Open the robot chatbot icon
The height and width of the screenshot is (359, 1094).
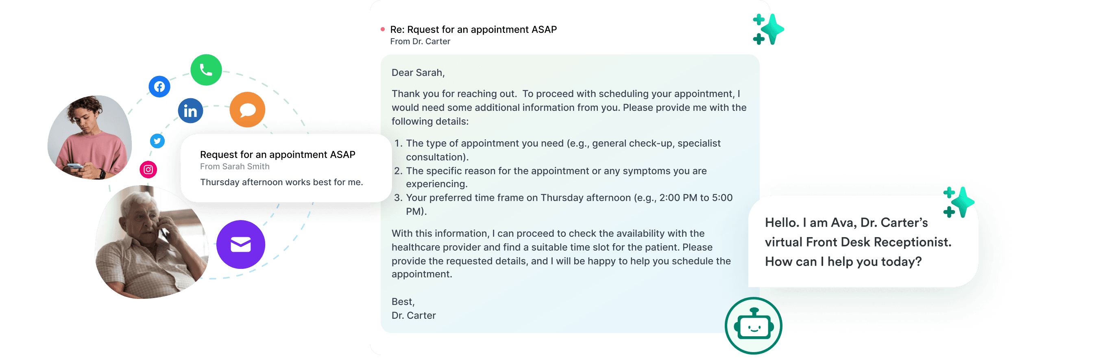click(x=753, y=326)
